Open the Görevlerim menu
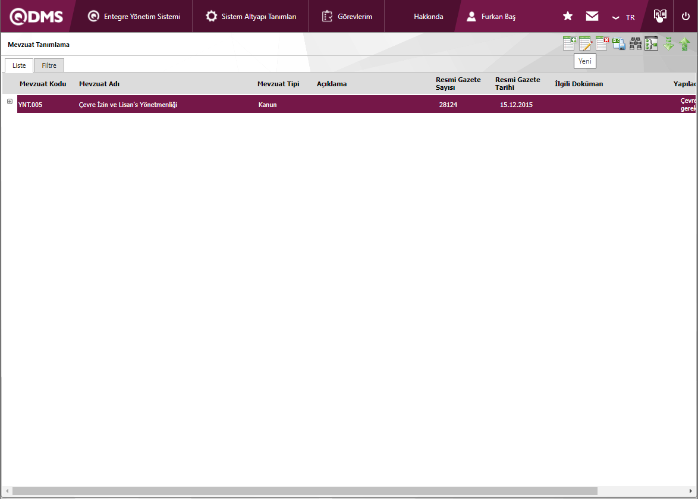698x499 pixels. point(347,17)
